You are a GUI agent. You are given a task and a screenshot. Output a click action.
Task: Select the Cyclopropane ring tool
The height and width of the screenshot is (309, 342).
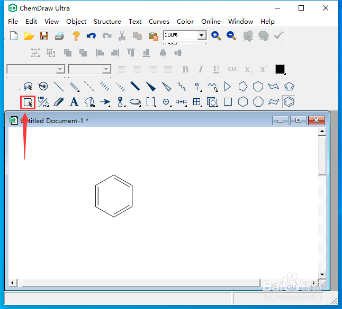(x=228, y=87)
